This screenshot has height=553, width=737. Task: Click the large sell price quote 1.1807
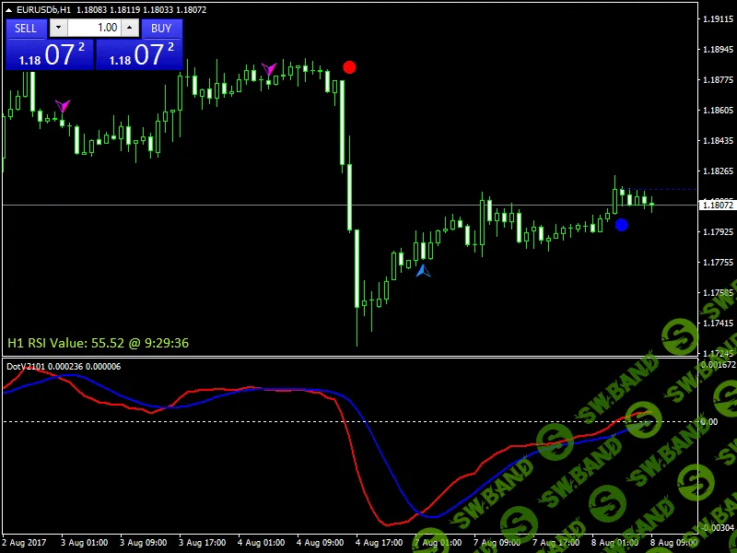[x=47, y=55]
